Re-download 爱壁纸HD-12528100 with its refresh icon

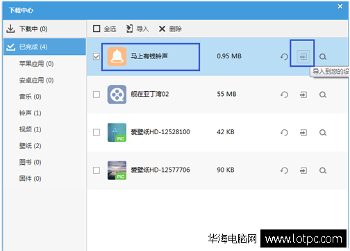pyautogui.click(x=284, y=133)
